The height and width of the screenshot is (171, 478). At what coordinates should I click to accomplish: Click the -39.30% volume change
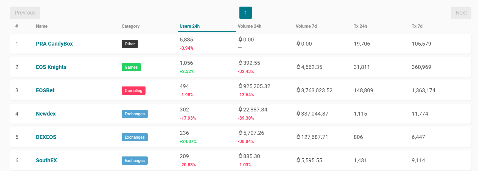click(x=246, y=118)
